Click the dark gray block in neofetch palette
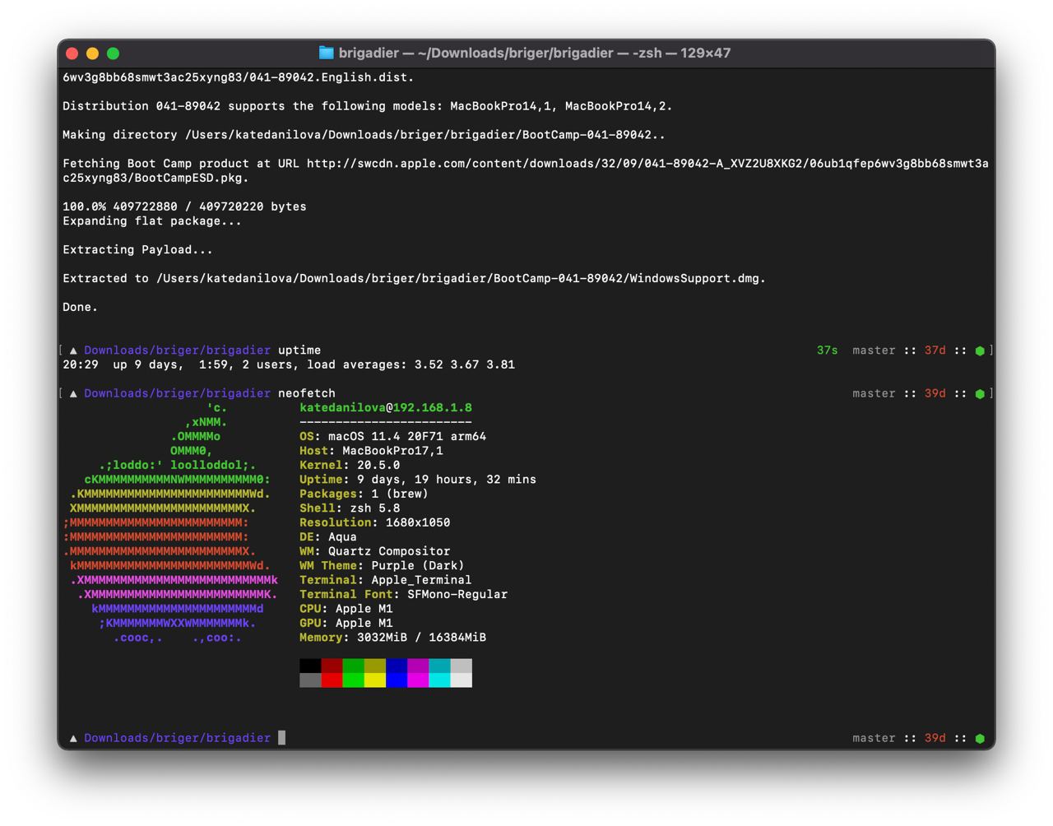Screen dimensions: 1053x826 [x=310, y=680]
